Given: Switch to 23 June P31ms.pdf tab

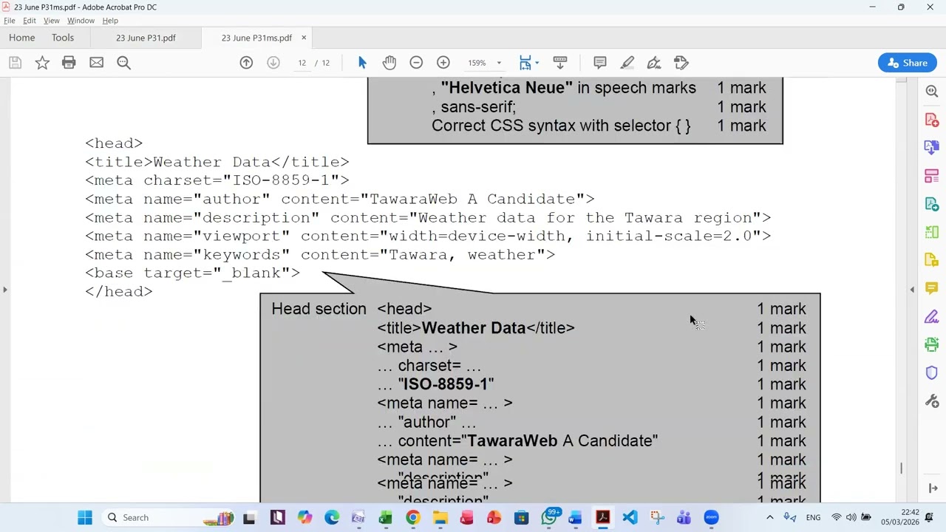Looking at the screenshot, I should coord(256,38).
